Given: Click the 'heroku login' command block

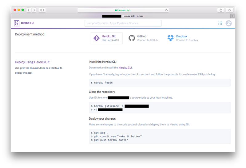Looking at the screenshot, I should (x=160, y=83).
